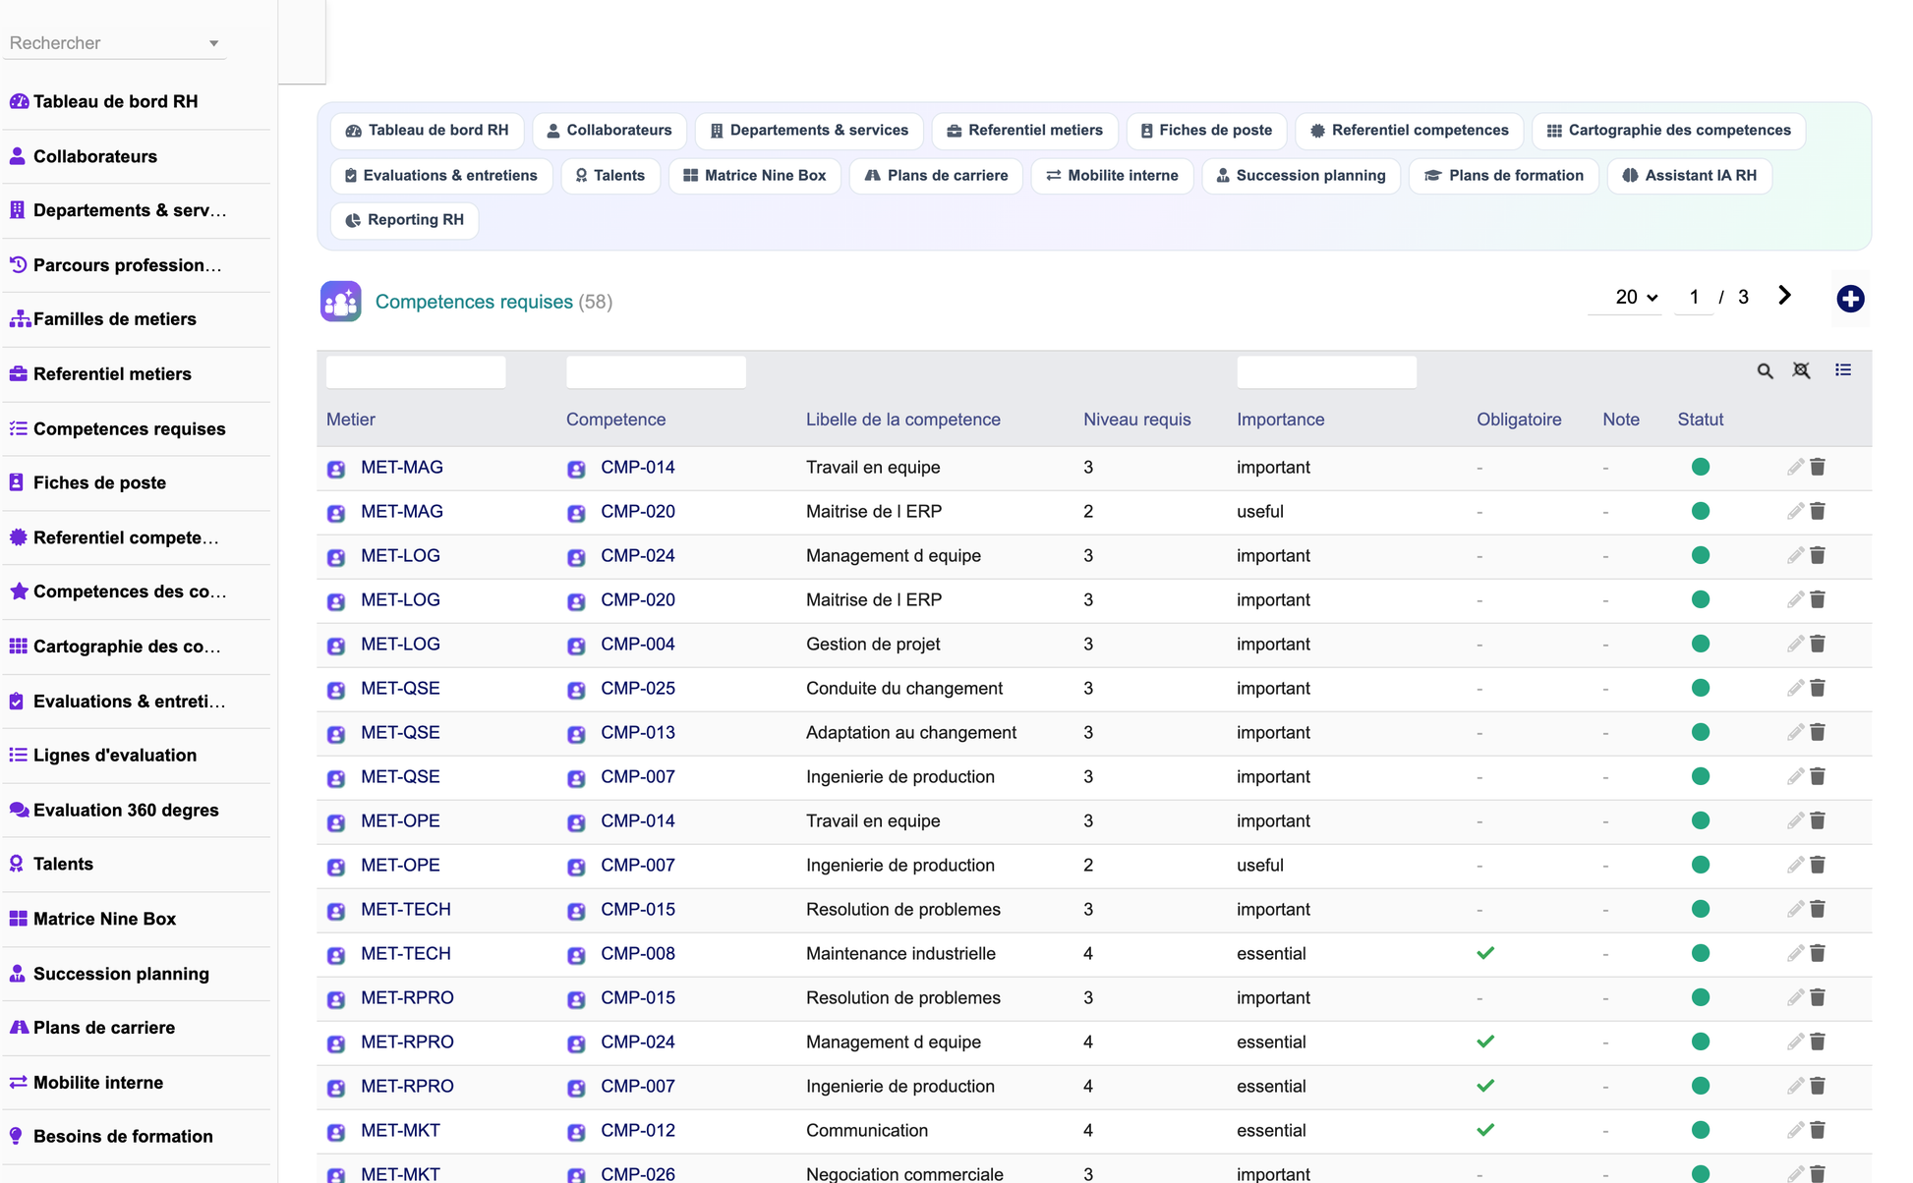The image size is (1913, 1183).
Task: Click green status dot for MET-QSE CMP-007
Action: click(1700, 776)
